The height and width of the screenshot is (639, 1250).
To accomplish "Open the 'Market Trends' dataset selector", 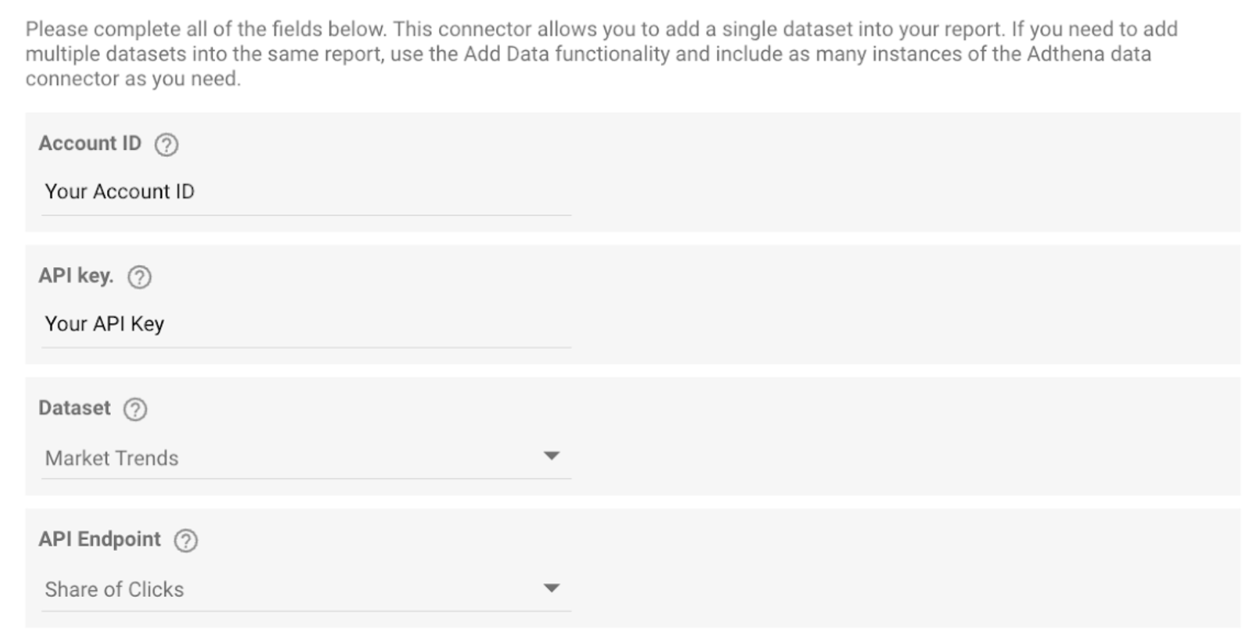I will tap(306, 458).
